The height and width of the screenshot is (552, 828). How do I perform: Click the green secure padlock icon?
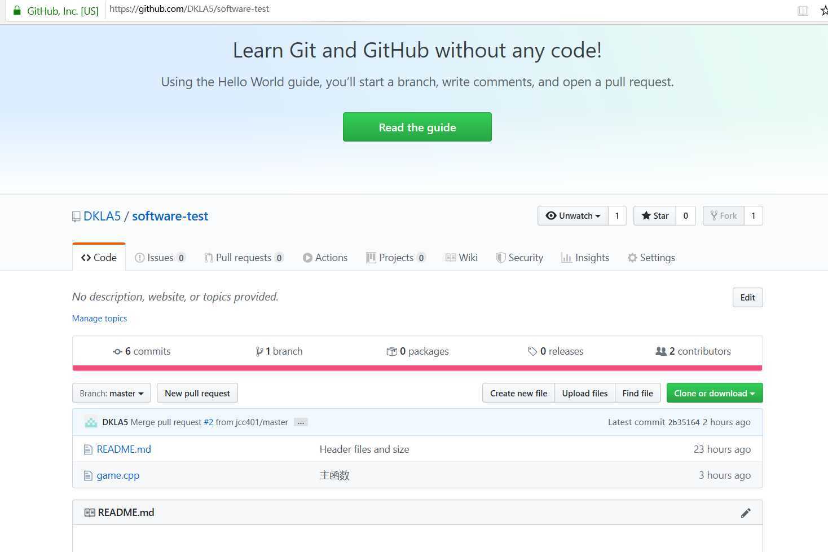17,10
